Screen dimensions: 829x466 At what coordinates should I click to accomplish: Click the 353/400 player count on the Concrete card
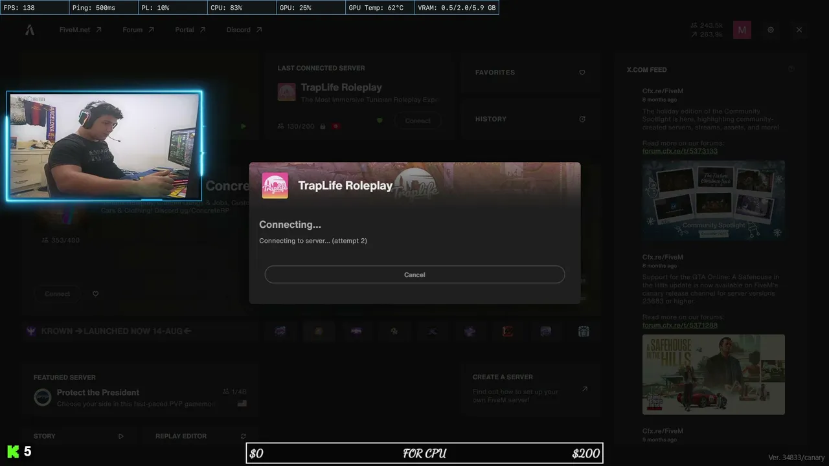pos(60,240)
